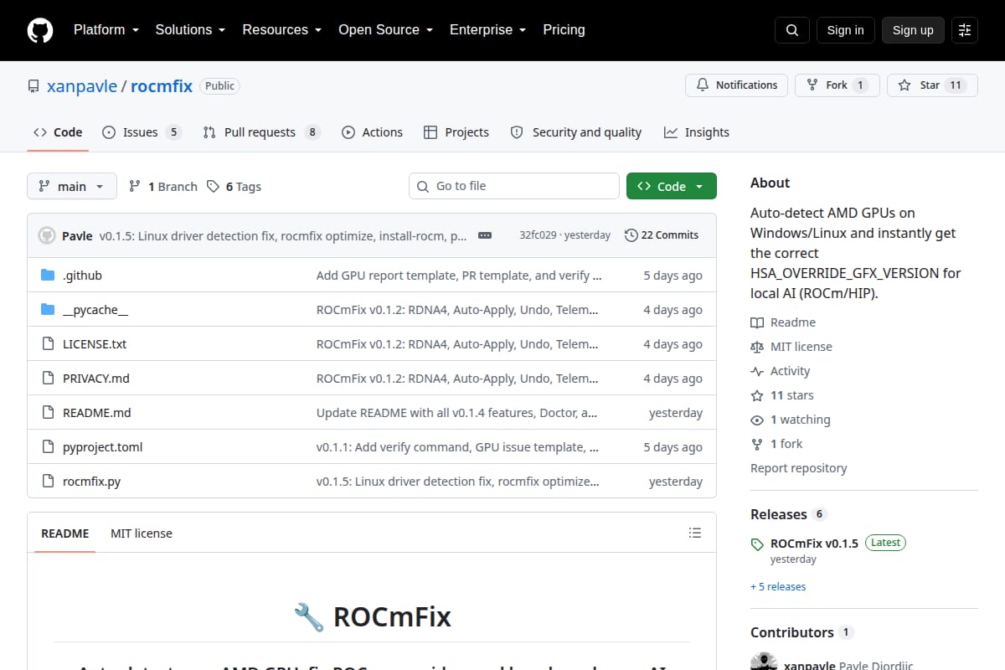Switch to the Pull requests tab

[x=261, y=132]
